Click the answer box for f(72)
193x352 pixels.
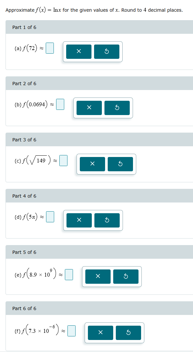tap(50, 48)
